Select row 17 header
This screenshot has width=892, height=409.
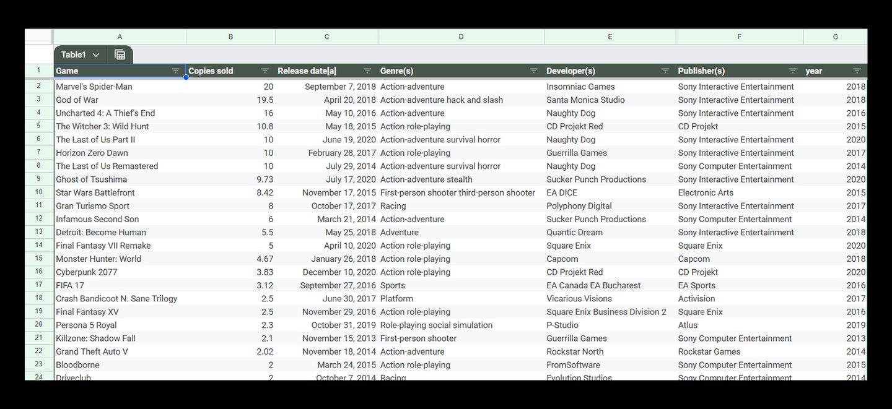(x=39, y=285)
